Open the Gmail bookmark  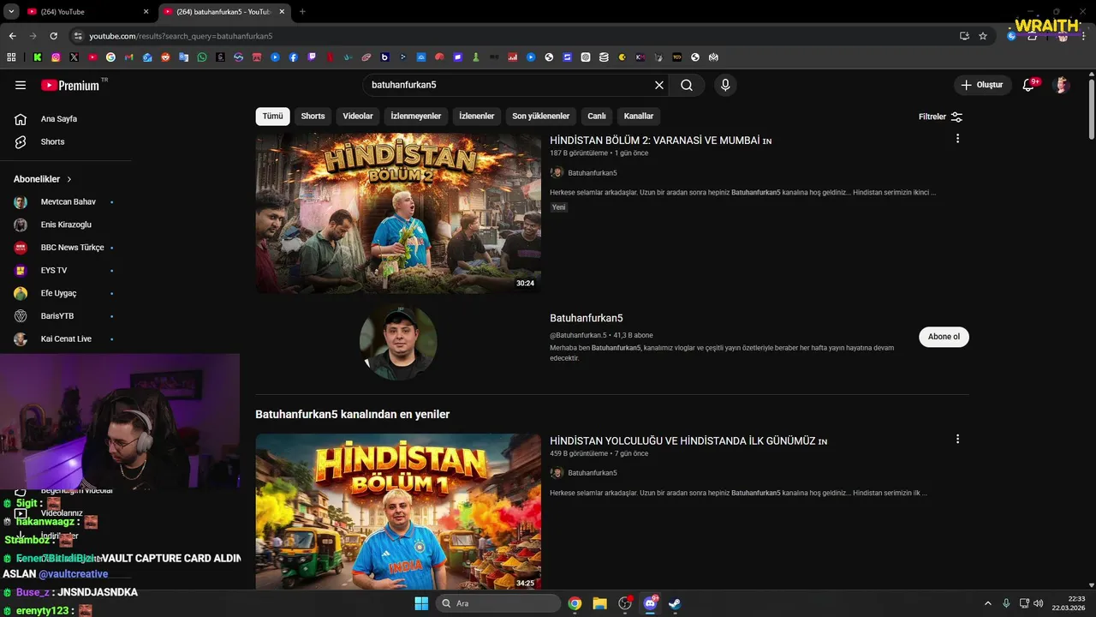[x=128, y=57]
